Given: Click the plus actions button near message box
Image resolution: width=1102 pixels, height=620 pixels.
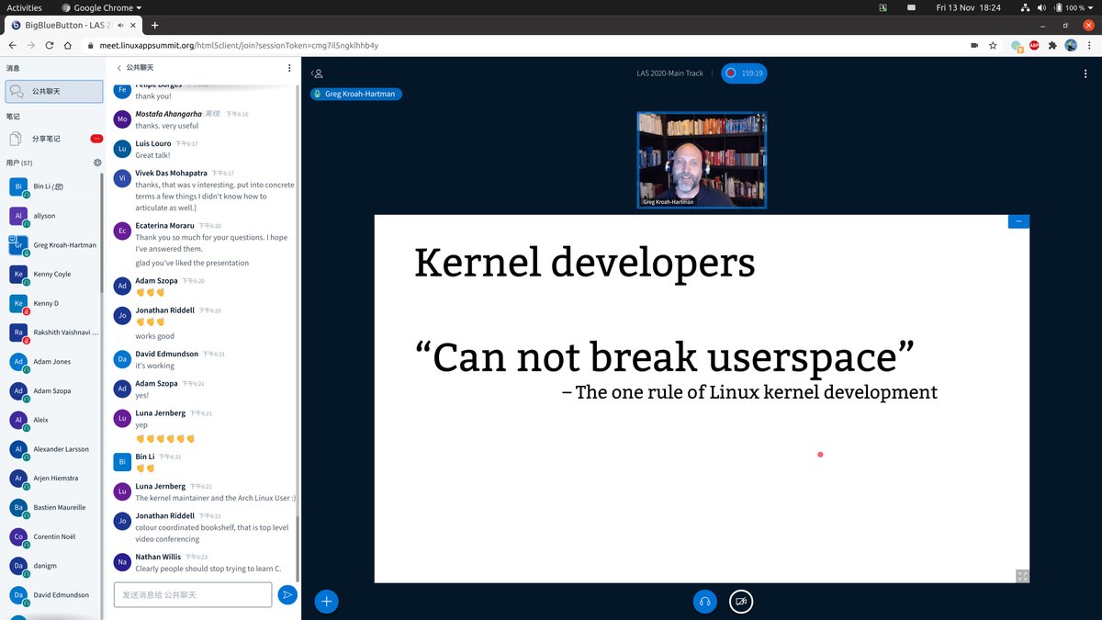Looking at the screenshot, I should (x=326, y=601).
